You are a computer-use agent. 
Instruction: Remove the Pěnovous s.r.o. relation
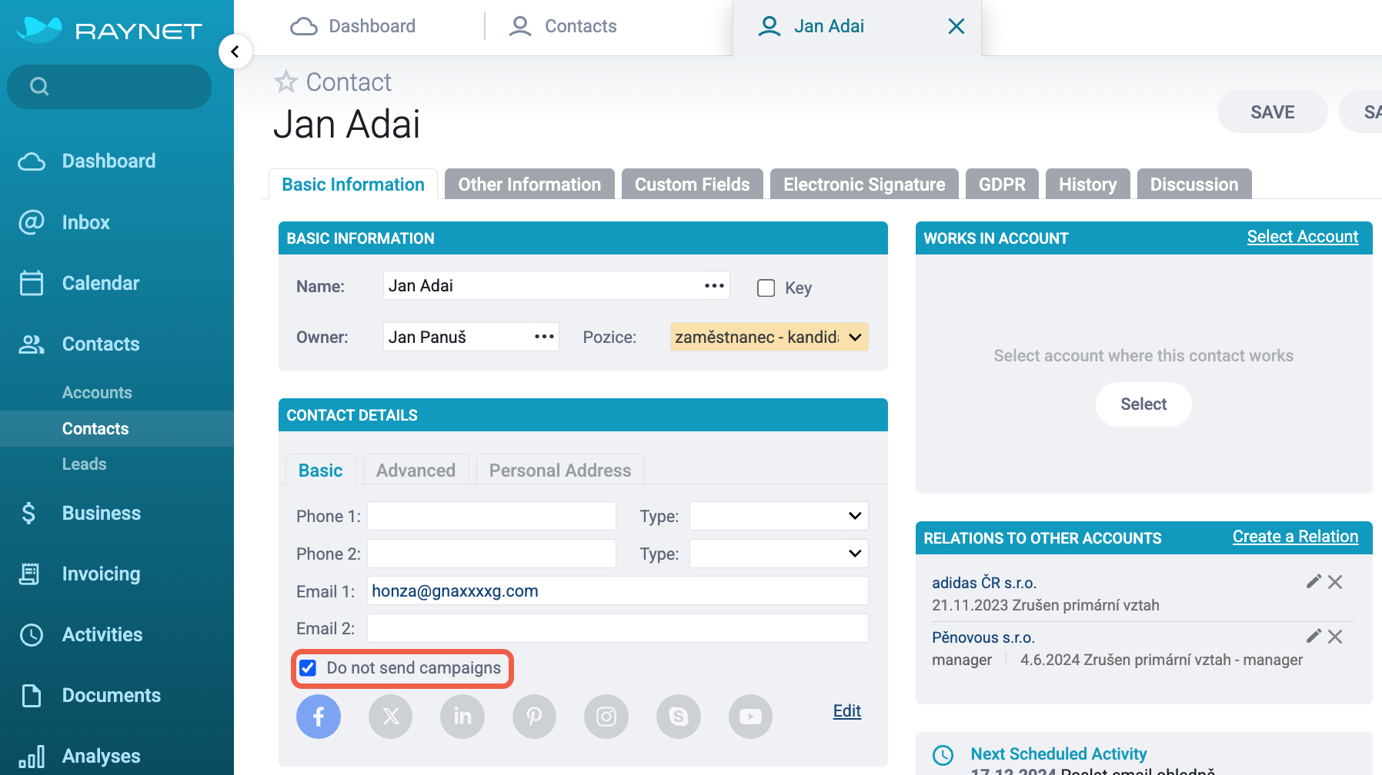coord(1335,637)
